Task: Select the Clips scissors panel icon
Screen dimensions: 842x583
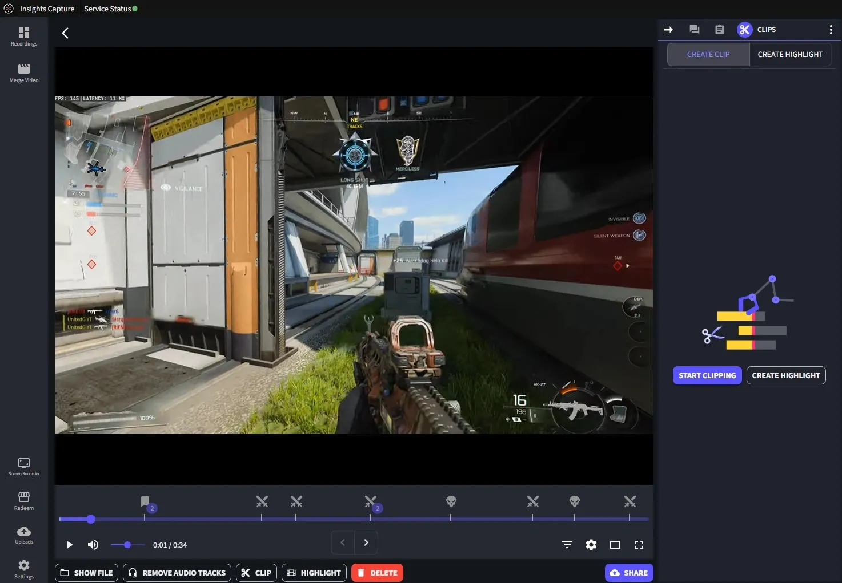Action: [x=744, y=30]
